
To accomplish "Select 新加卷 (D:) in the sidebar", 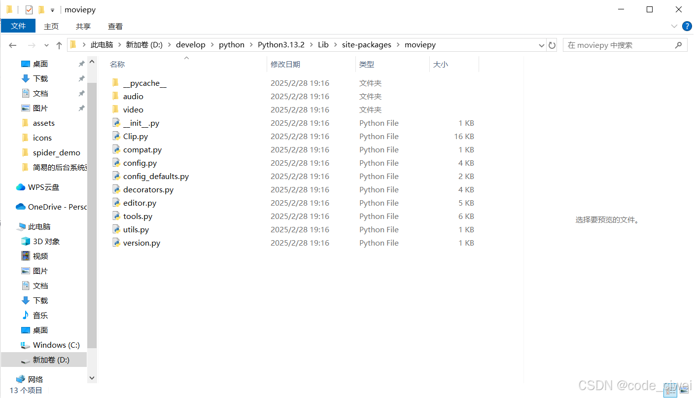I will 44,360.
